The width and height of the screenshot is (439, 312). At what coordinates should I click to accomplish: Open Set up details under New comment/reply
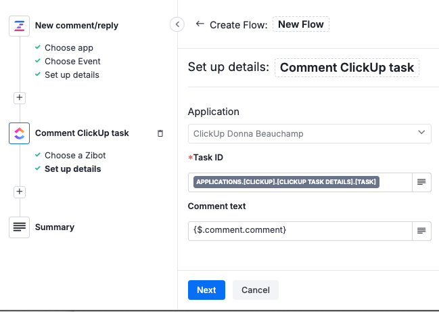(72, 74)
